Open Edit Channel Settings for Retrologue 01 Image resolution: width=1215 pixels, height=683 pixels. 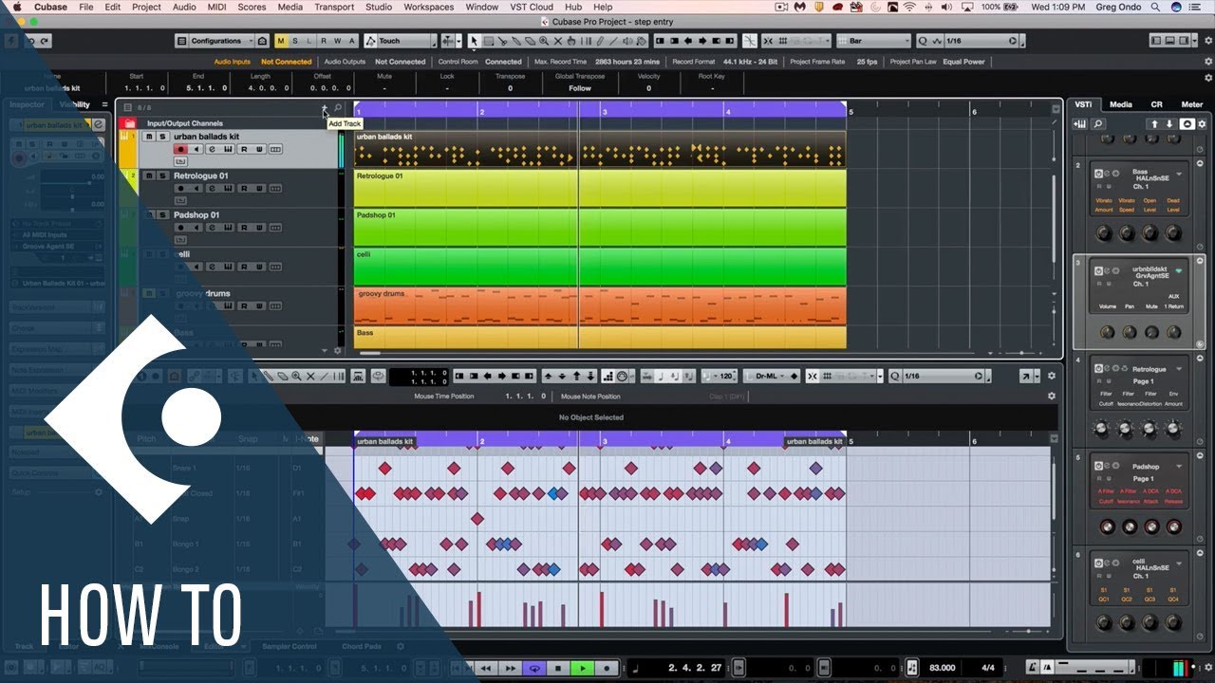[x=213, y=189]
